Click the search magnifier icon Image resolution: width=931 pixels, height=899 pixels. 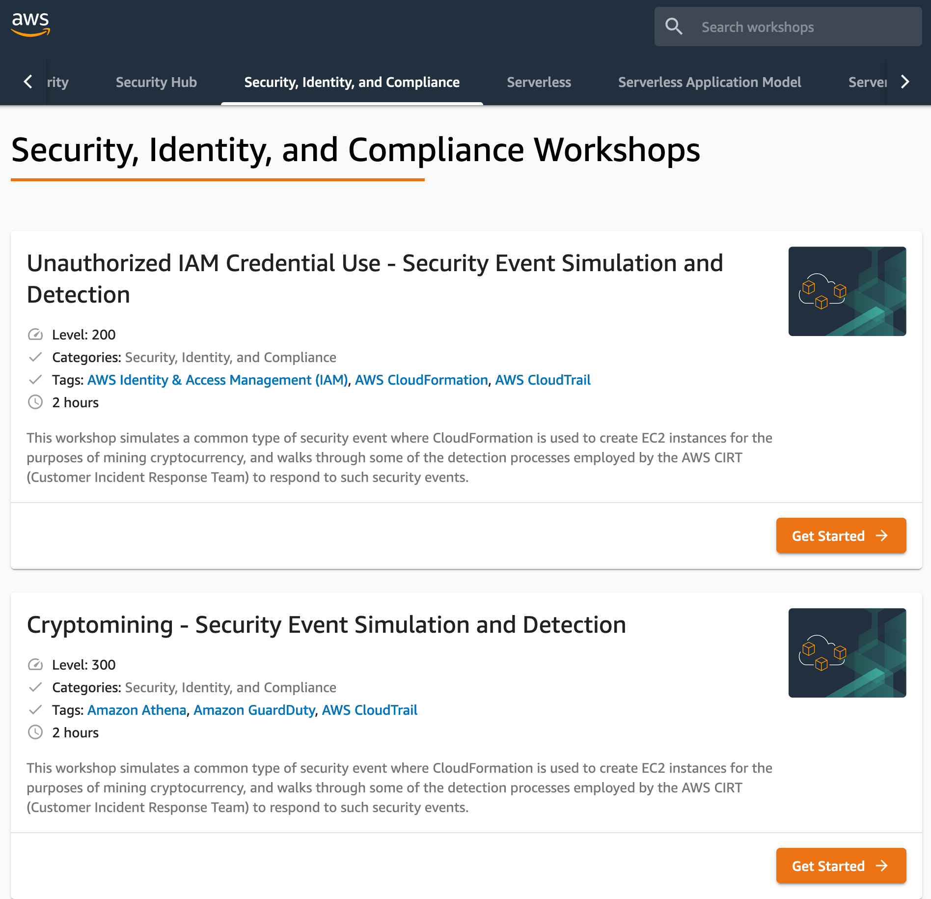[x=674, y=27]
